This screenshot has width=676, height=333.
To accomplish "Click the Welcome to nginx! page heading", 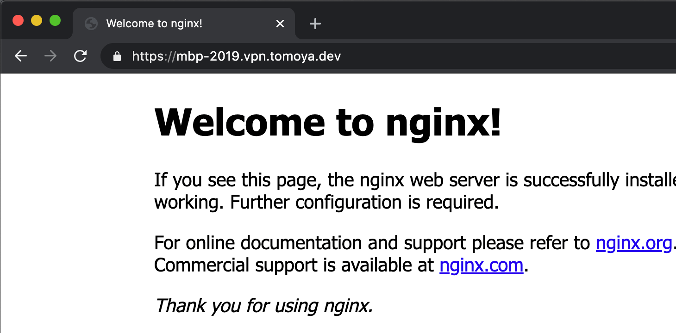I will point(327,122).
